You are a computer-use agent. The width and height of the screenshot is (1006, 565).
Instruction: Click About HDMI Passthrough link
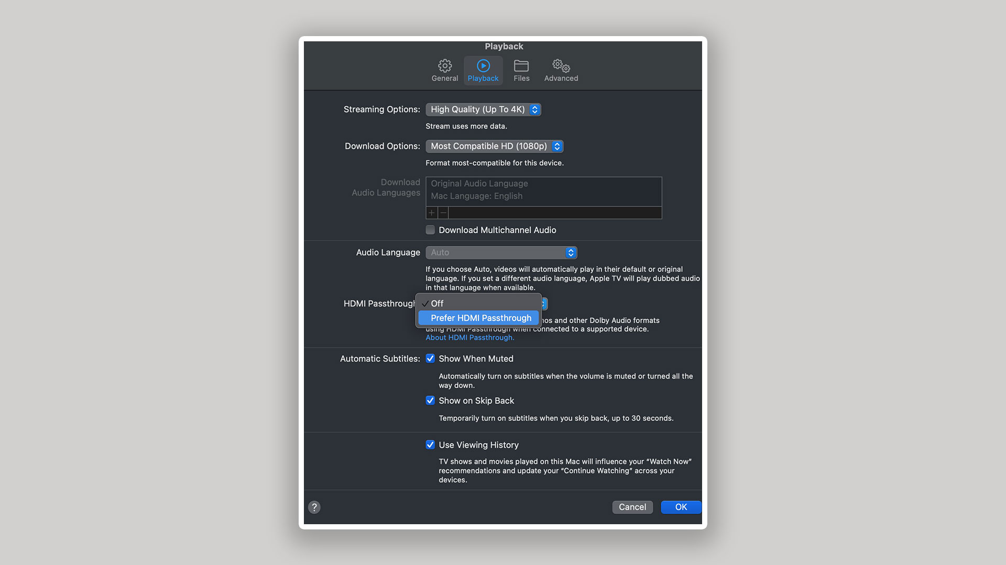pyautogui.click(x=469, y=337)
